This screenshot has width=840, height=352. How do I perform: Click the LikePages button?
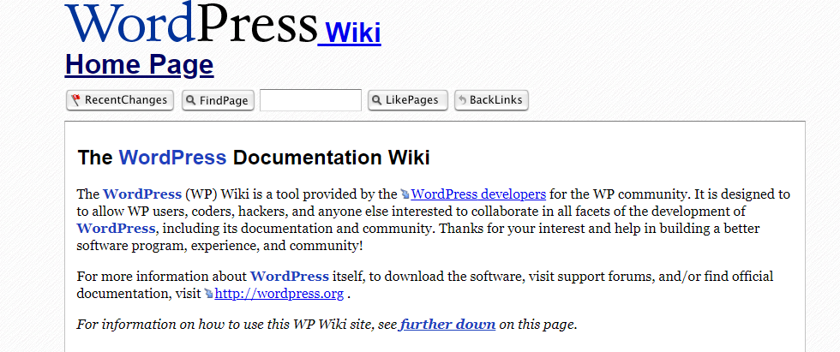[x=408, y=100]
